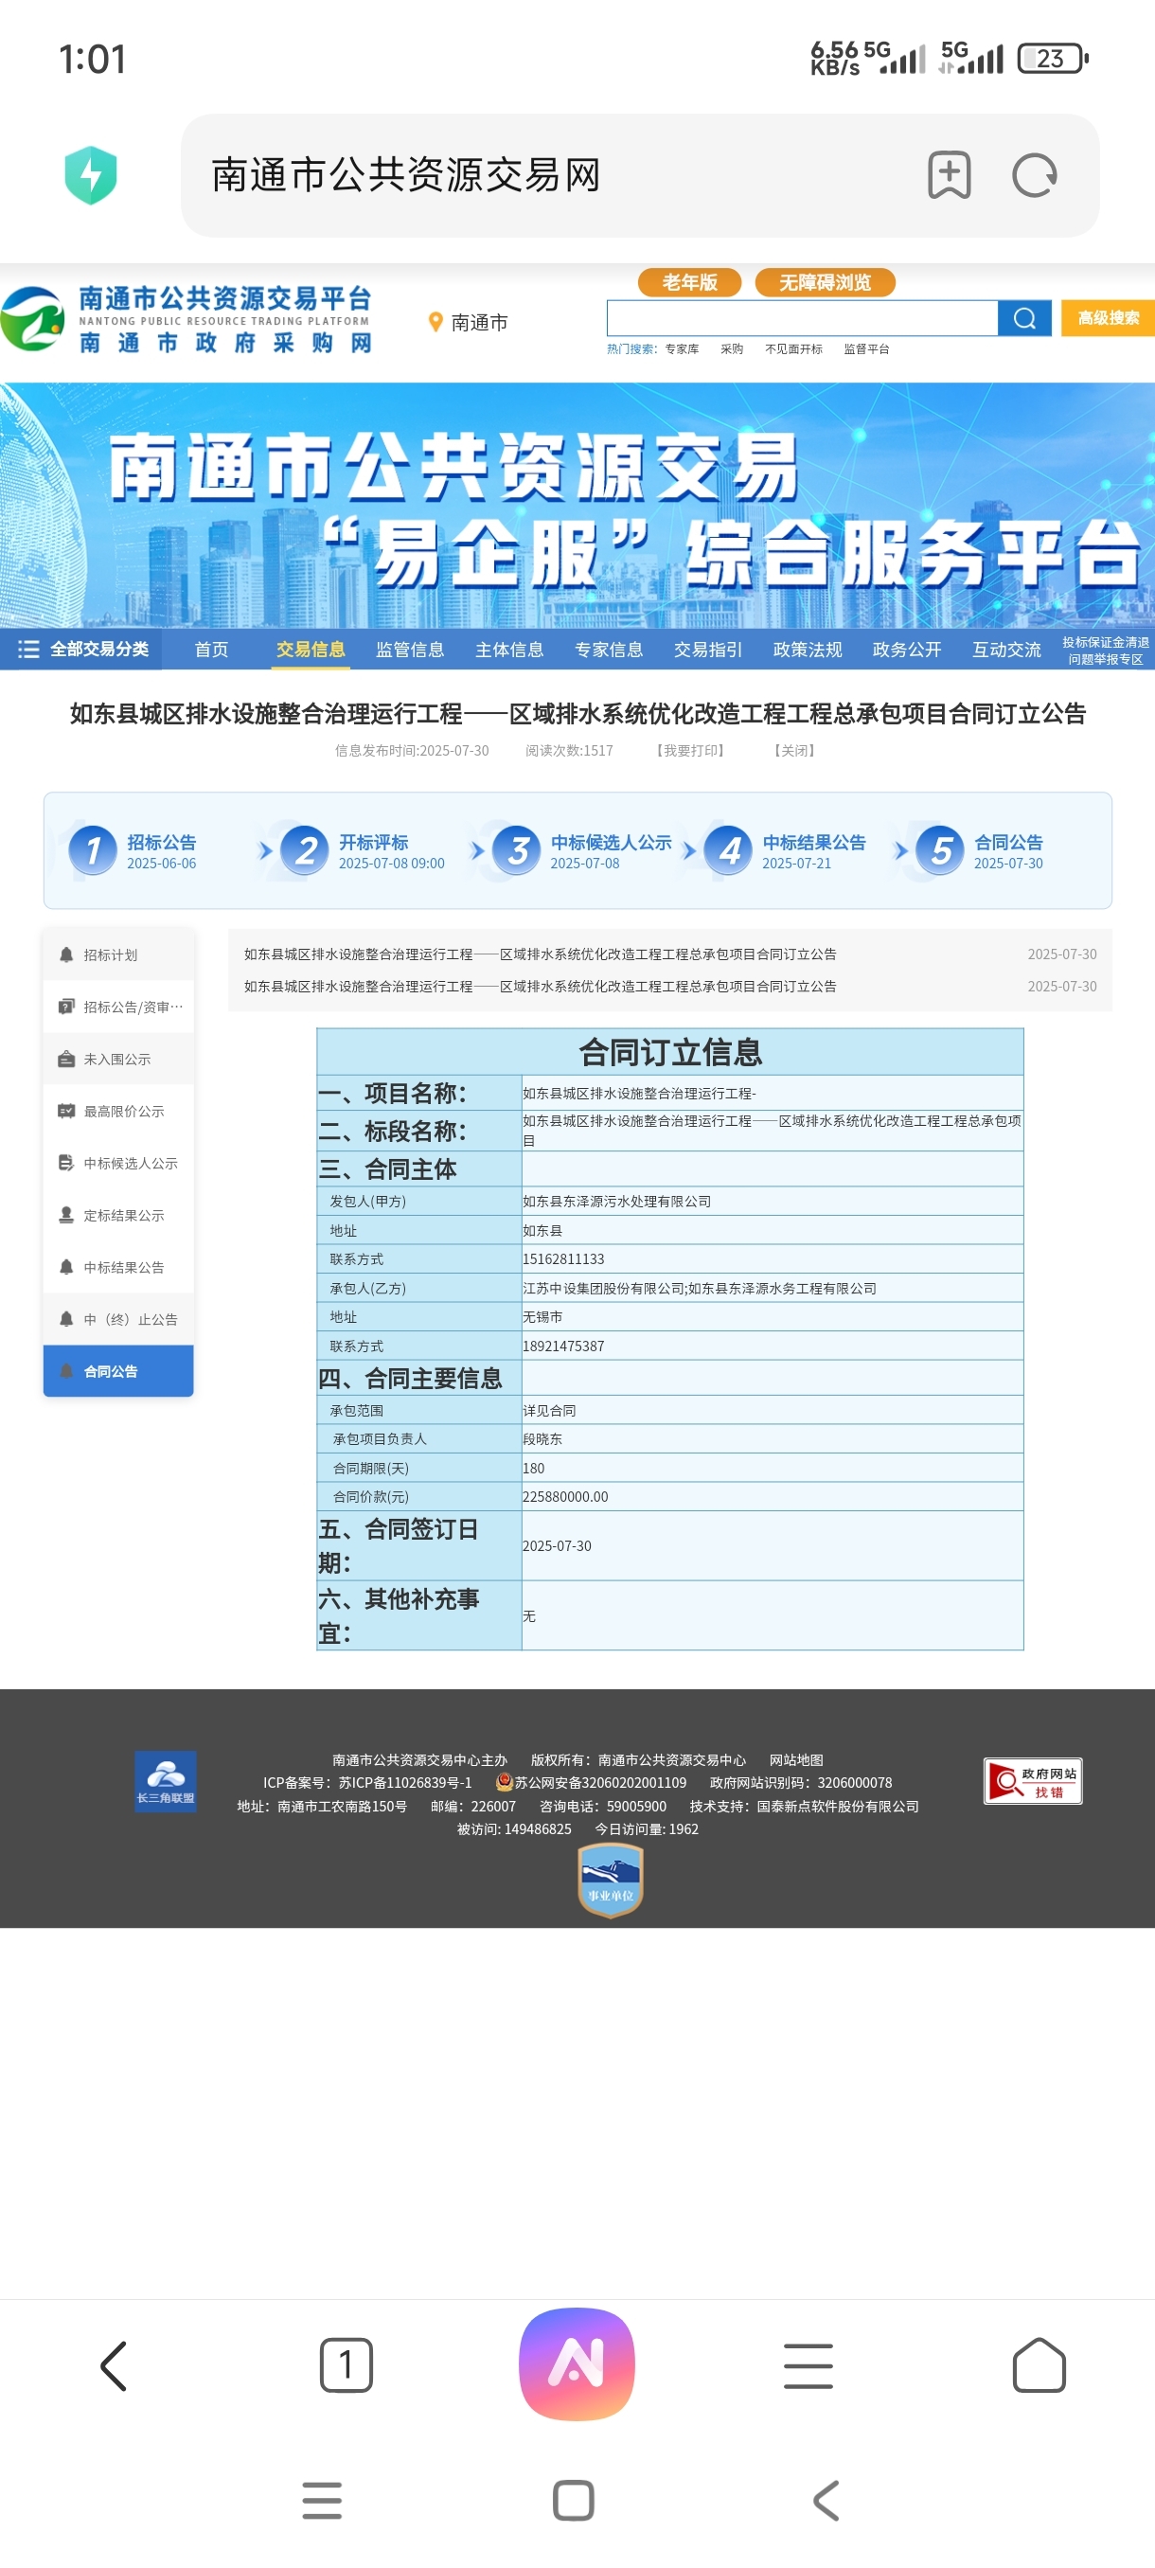Tap Android recent apps button
The width and height of the screenshot is (1155, 2568).
(322, 2501)
